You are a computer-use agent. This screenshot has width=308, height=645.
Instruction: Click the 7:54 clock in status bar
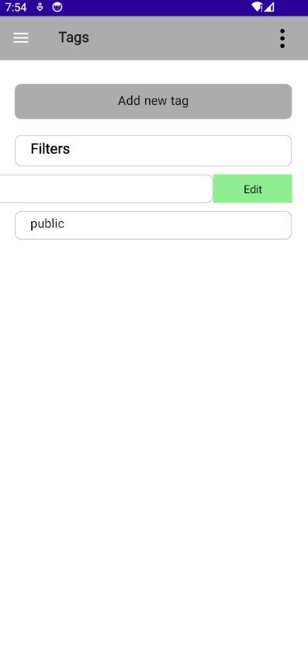tap(16, 7)
